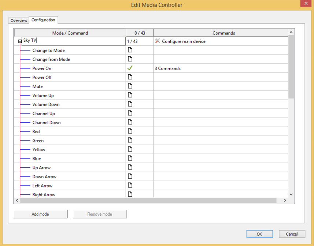Click the green checkmark in Power On row

click(x=130, y=68)
